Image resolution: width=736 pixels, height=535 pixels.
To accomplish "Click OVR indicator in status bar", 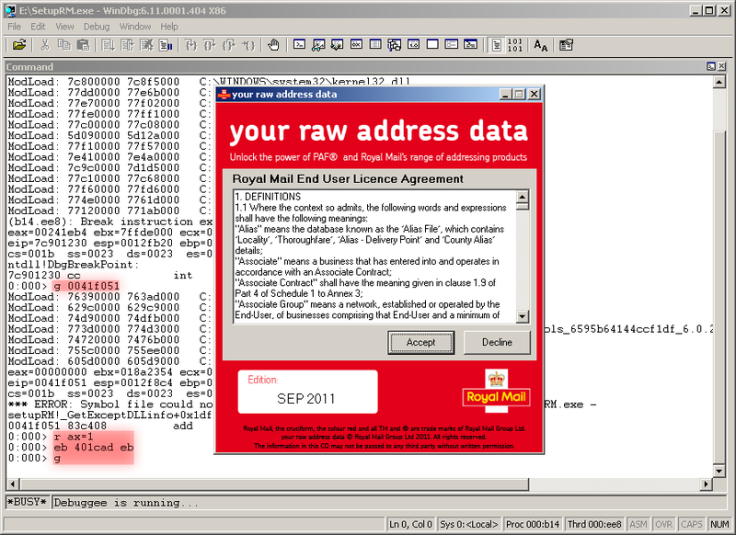I will 663,524.
